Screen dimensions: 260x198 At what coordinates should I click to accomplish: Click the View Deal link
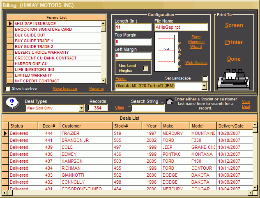pos(246,104)
